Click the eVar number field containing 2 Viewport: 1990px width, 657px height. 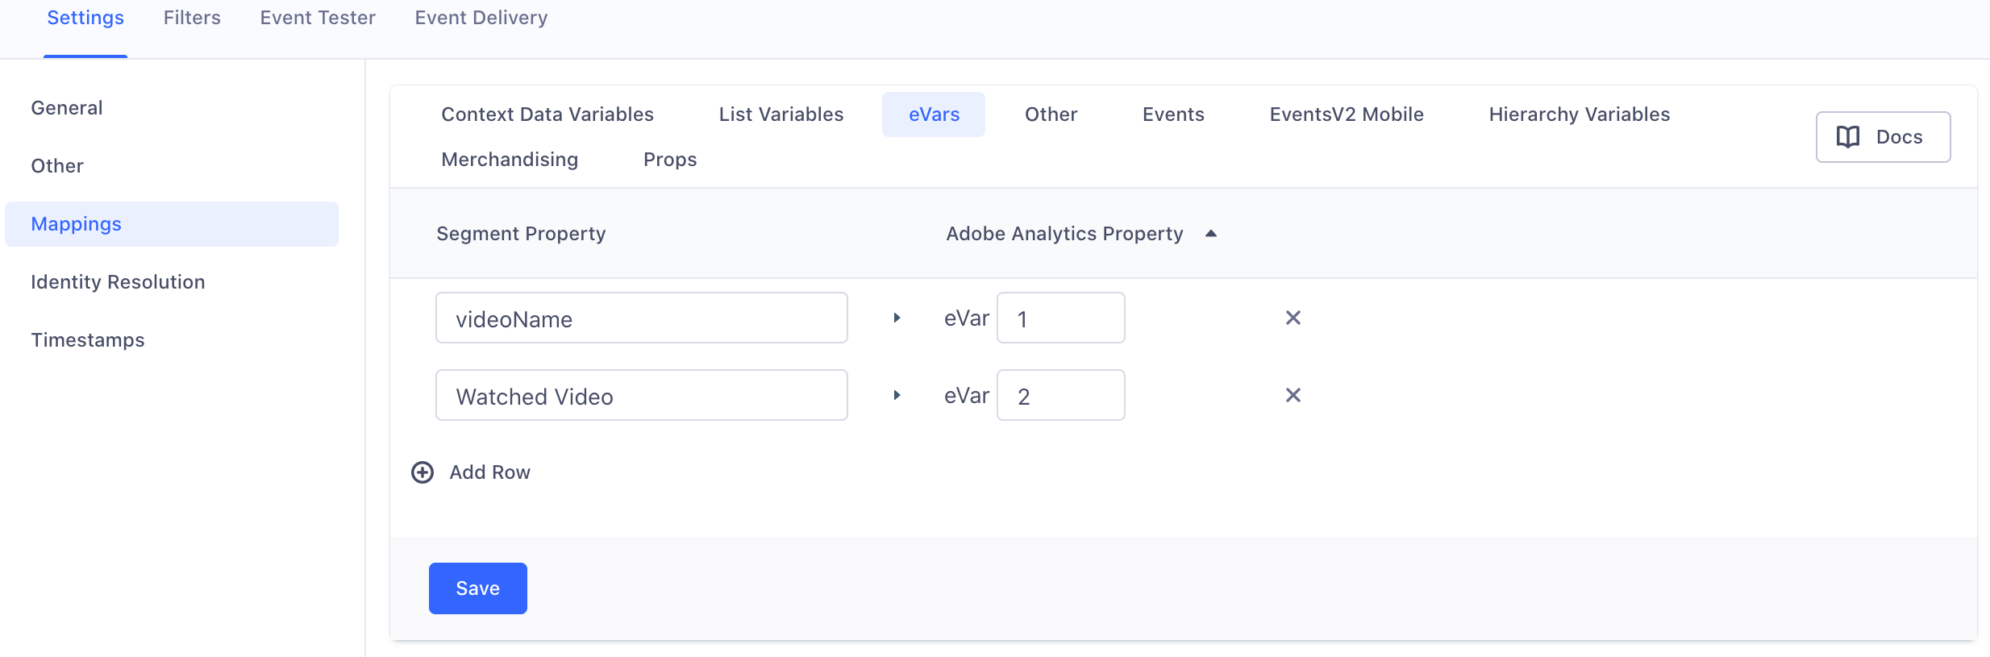pos(1060,395)
